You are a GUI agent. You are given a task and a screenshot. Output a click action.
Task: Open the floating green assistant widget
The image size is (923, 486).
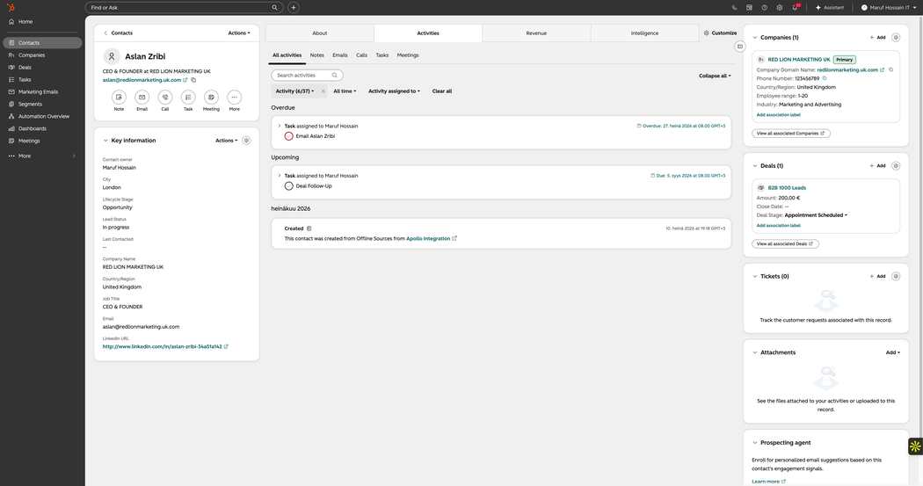click(915, 446)
